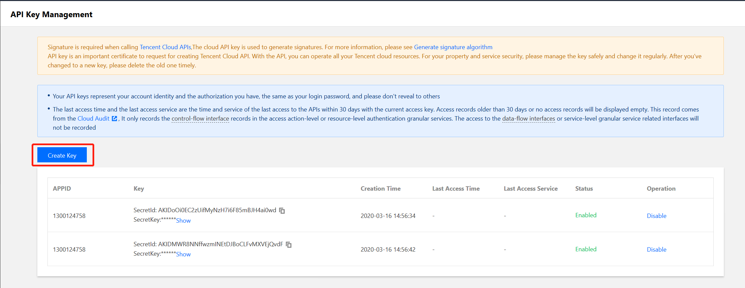Click the Create Key button
This screenshot has height=288, width=745.
click(62, 155)
